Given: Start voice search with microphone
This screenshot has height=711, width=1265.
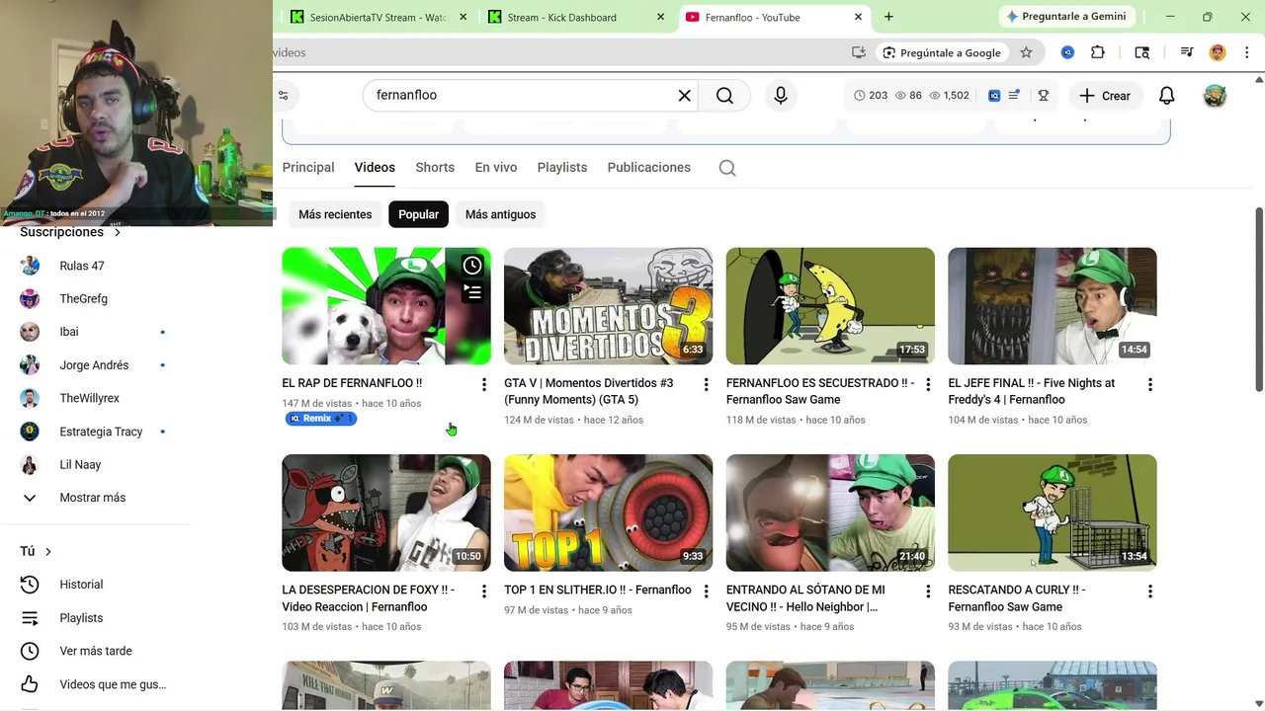Looking at the screenshot, I should pos(781,96).
